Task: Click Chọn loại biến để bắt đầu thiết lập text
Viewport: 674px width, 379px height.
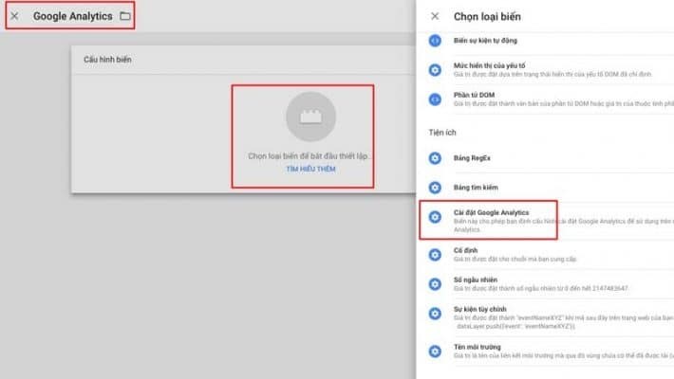Action: (308, 156)
